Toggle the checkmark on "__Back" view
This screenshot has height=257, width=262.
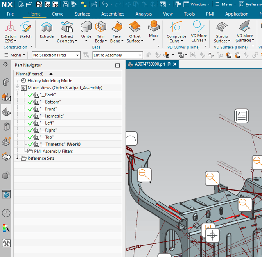30,95
